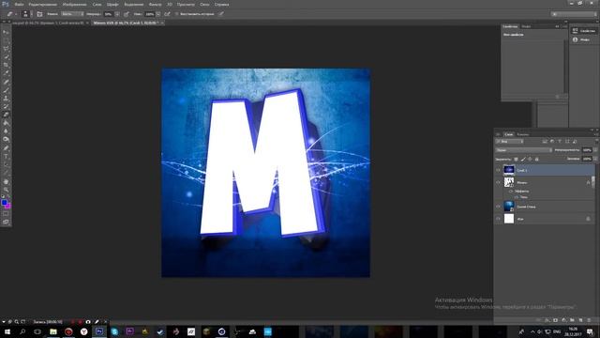Click the lock all icon in Layers panel
The width and height of the screenshot is (600, 338).
click(536, 159)
